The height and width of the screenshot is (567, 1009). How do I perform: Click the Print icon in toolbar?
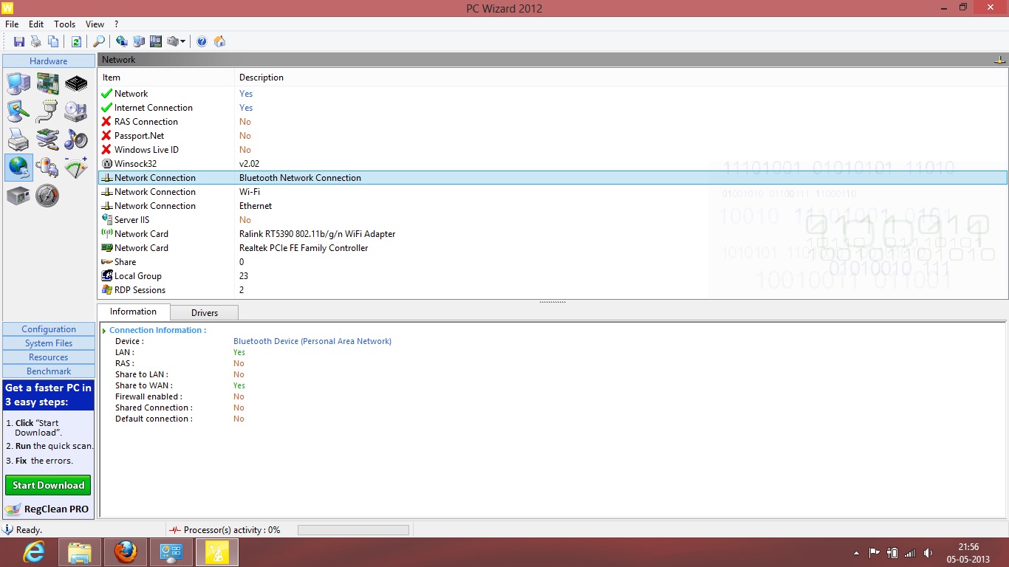36,41
